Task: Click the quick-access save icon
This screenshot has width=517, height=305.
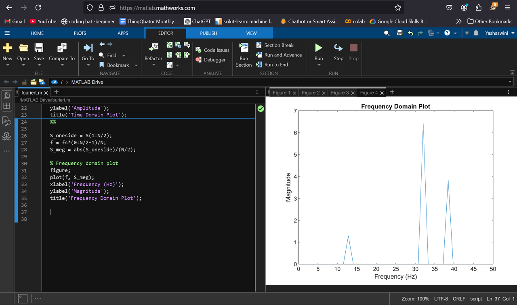Action: [399, 33]
